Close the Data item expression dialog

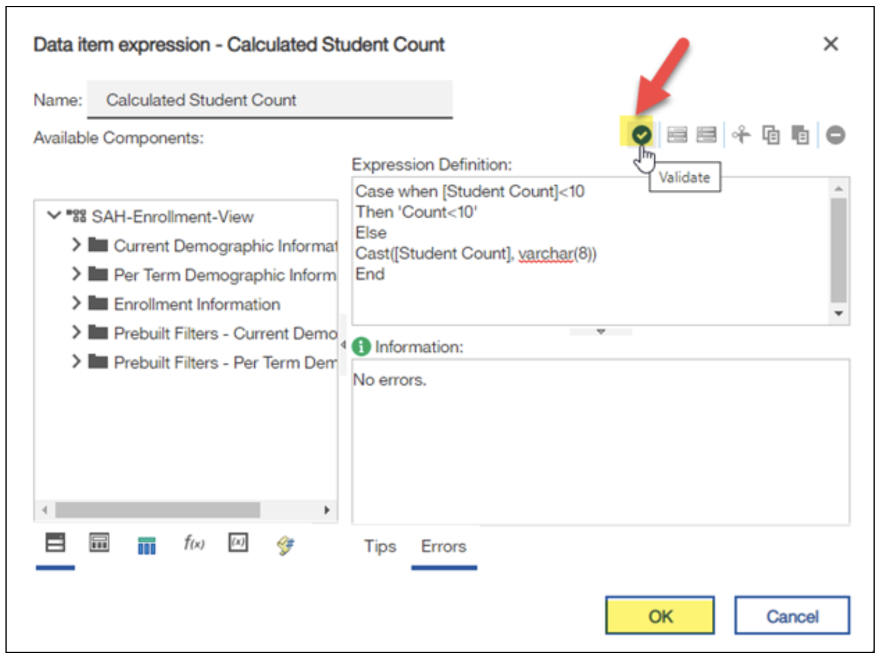click(831, 44)
